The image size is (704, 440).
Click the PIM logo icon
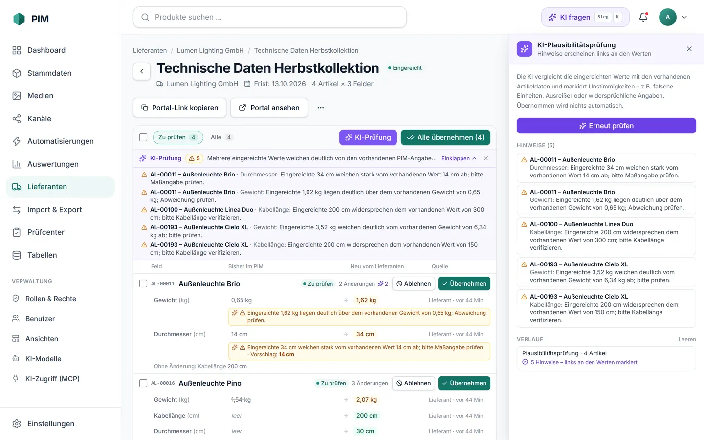click(x=19, y=19)
